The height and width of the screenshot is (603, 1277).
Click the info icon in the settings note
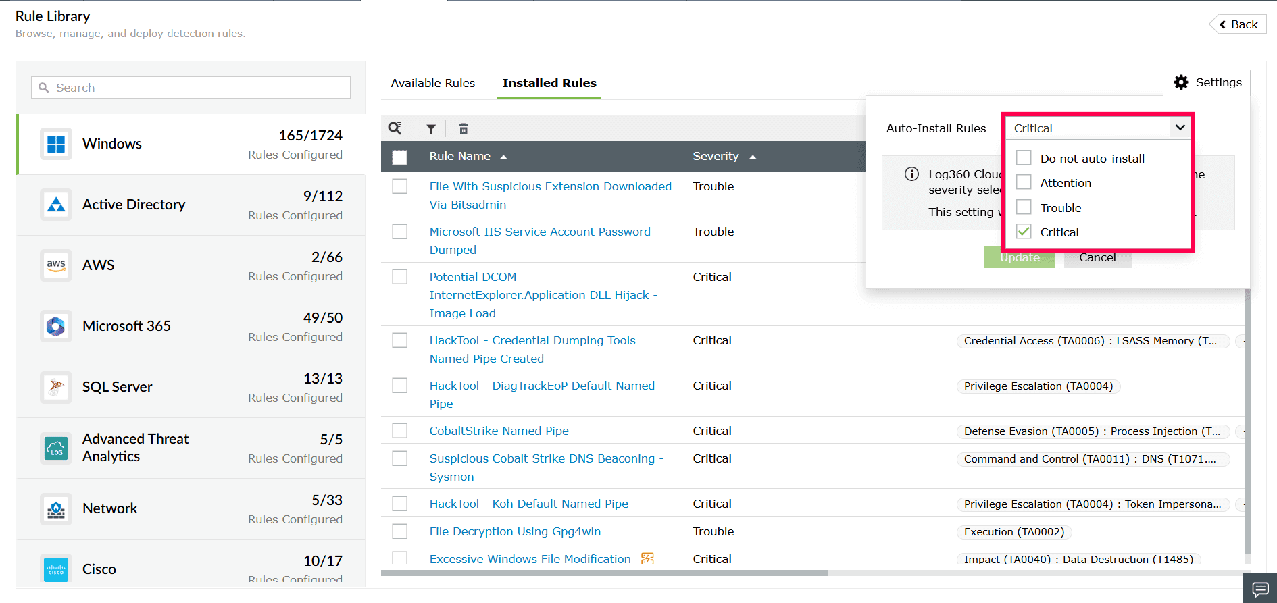point(911,174)
